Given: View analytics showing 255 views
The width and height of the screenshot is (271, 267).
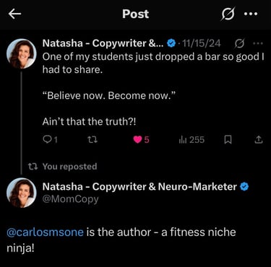Looking at the screenshot, I should click(192, 139).
